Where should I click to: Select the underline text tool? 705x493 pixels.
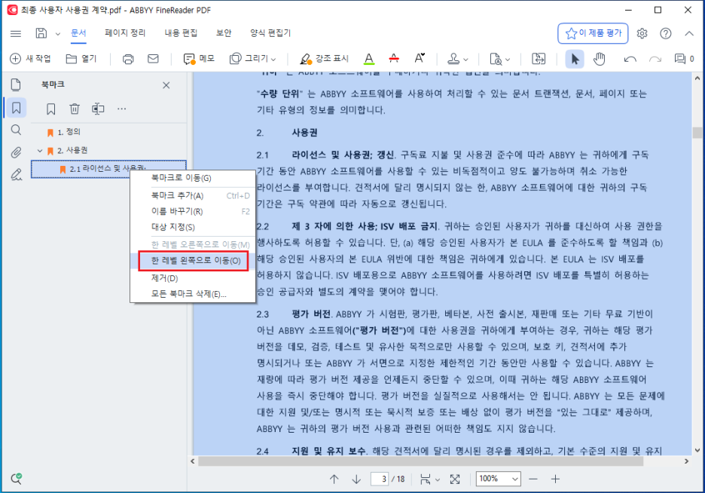pyautogui.click(x=368, y=59)
